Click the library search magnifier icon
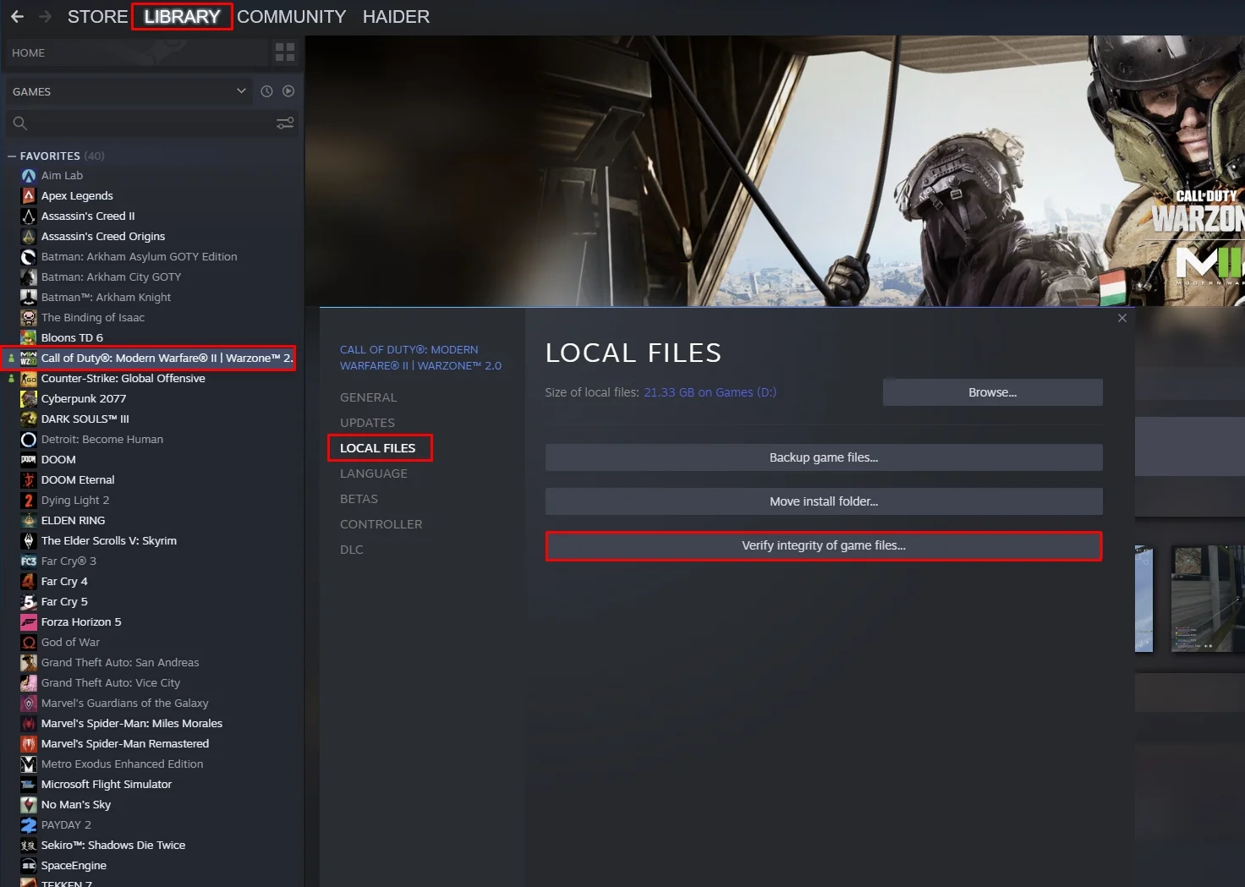Screen dimensions: 1245x887 (20, 123)
